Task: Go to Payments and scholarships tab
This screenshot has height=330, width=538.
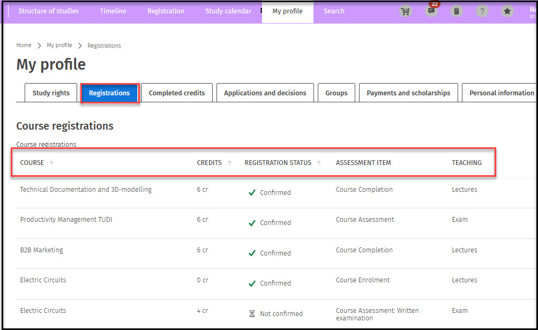Action: pyautogui.click(x=408, y=93)
